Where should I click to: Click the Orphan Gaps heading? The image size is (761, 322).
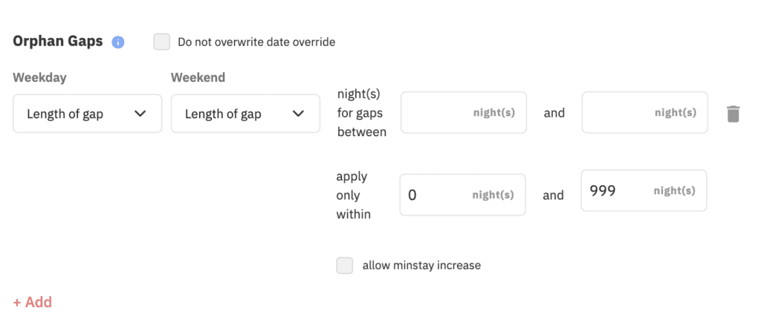pos(58,42)
